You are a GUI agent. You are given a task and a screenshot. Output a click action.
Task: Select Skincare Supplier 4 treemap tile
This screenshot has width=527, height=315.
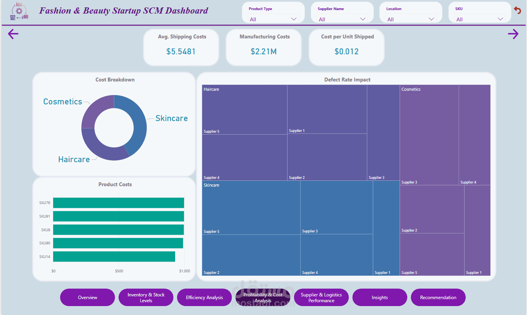click(337, 255)
